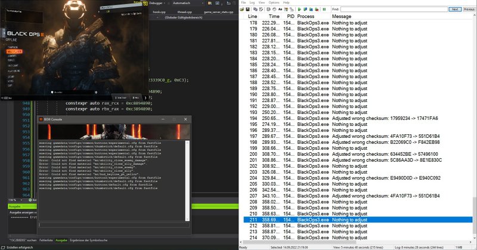Click the BOIII Console vertical scrollbar
The image size is (477, 250).
pos(187,181)
